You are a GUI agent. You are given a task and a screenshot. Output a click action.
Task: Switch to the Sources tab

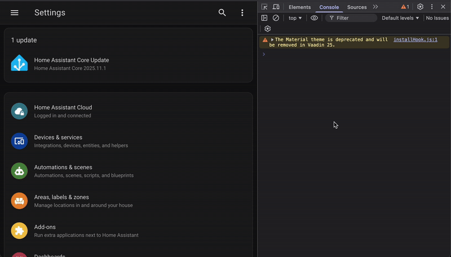pyautogui.click(x=356, y=7)
